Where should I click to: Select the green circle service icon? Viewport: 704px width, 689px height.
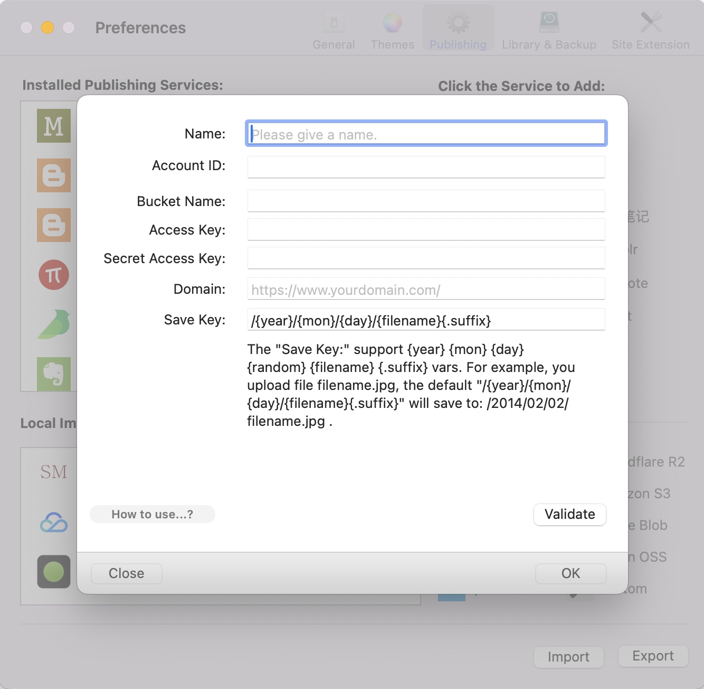pyautogui.click(x=53, y=572)
